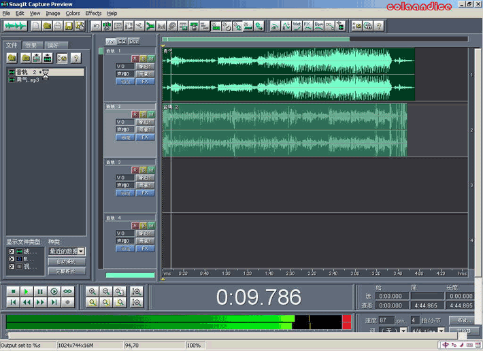Open the Effects menu
The width and height of the screenshot is (483, 351).
pos(93,13)
